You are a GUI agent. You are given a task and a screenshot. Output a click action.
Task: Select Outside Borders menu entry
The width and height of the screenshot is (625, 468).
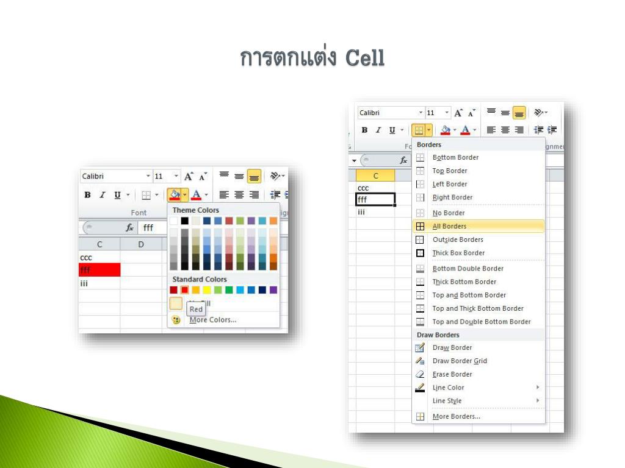click(x=479, y=239)
